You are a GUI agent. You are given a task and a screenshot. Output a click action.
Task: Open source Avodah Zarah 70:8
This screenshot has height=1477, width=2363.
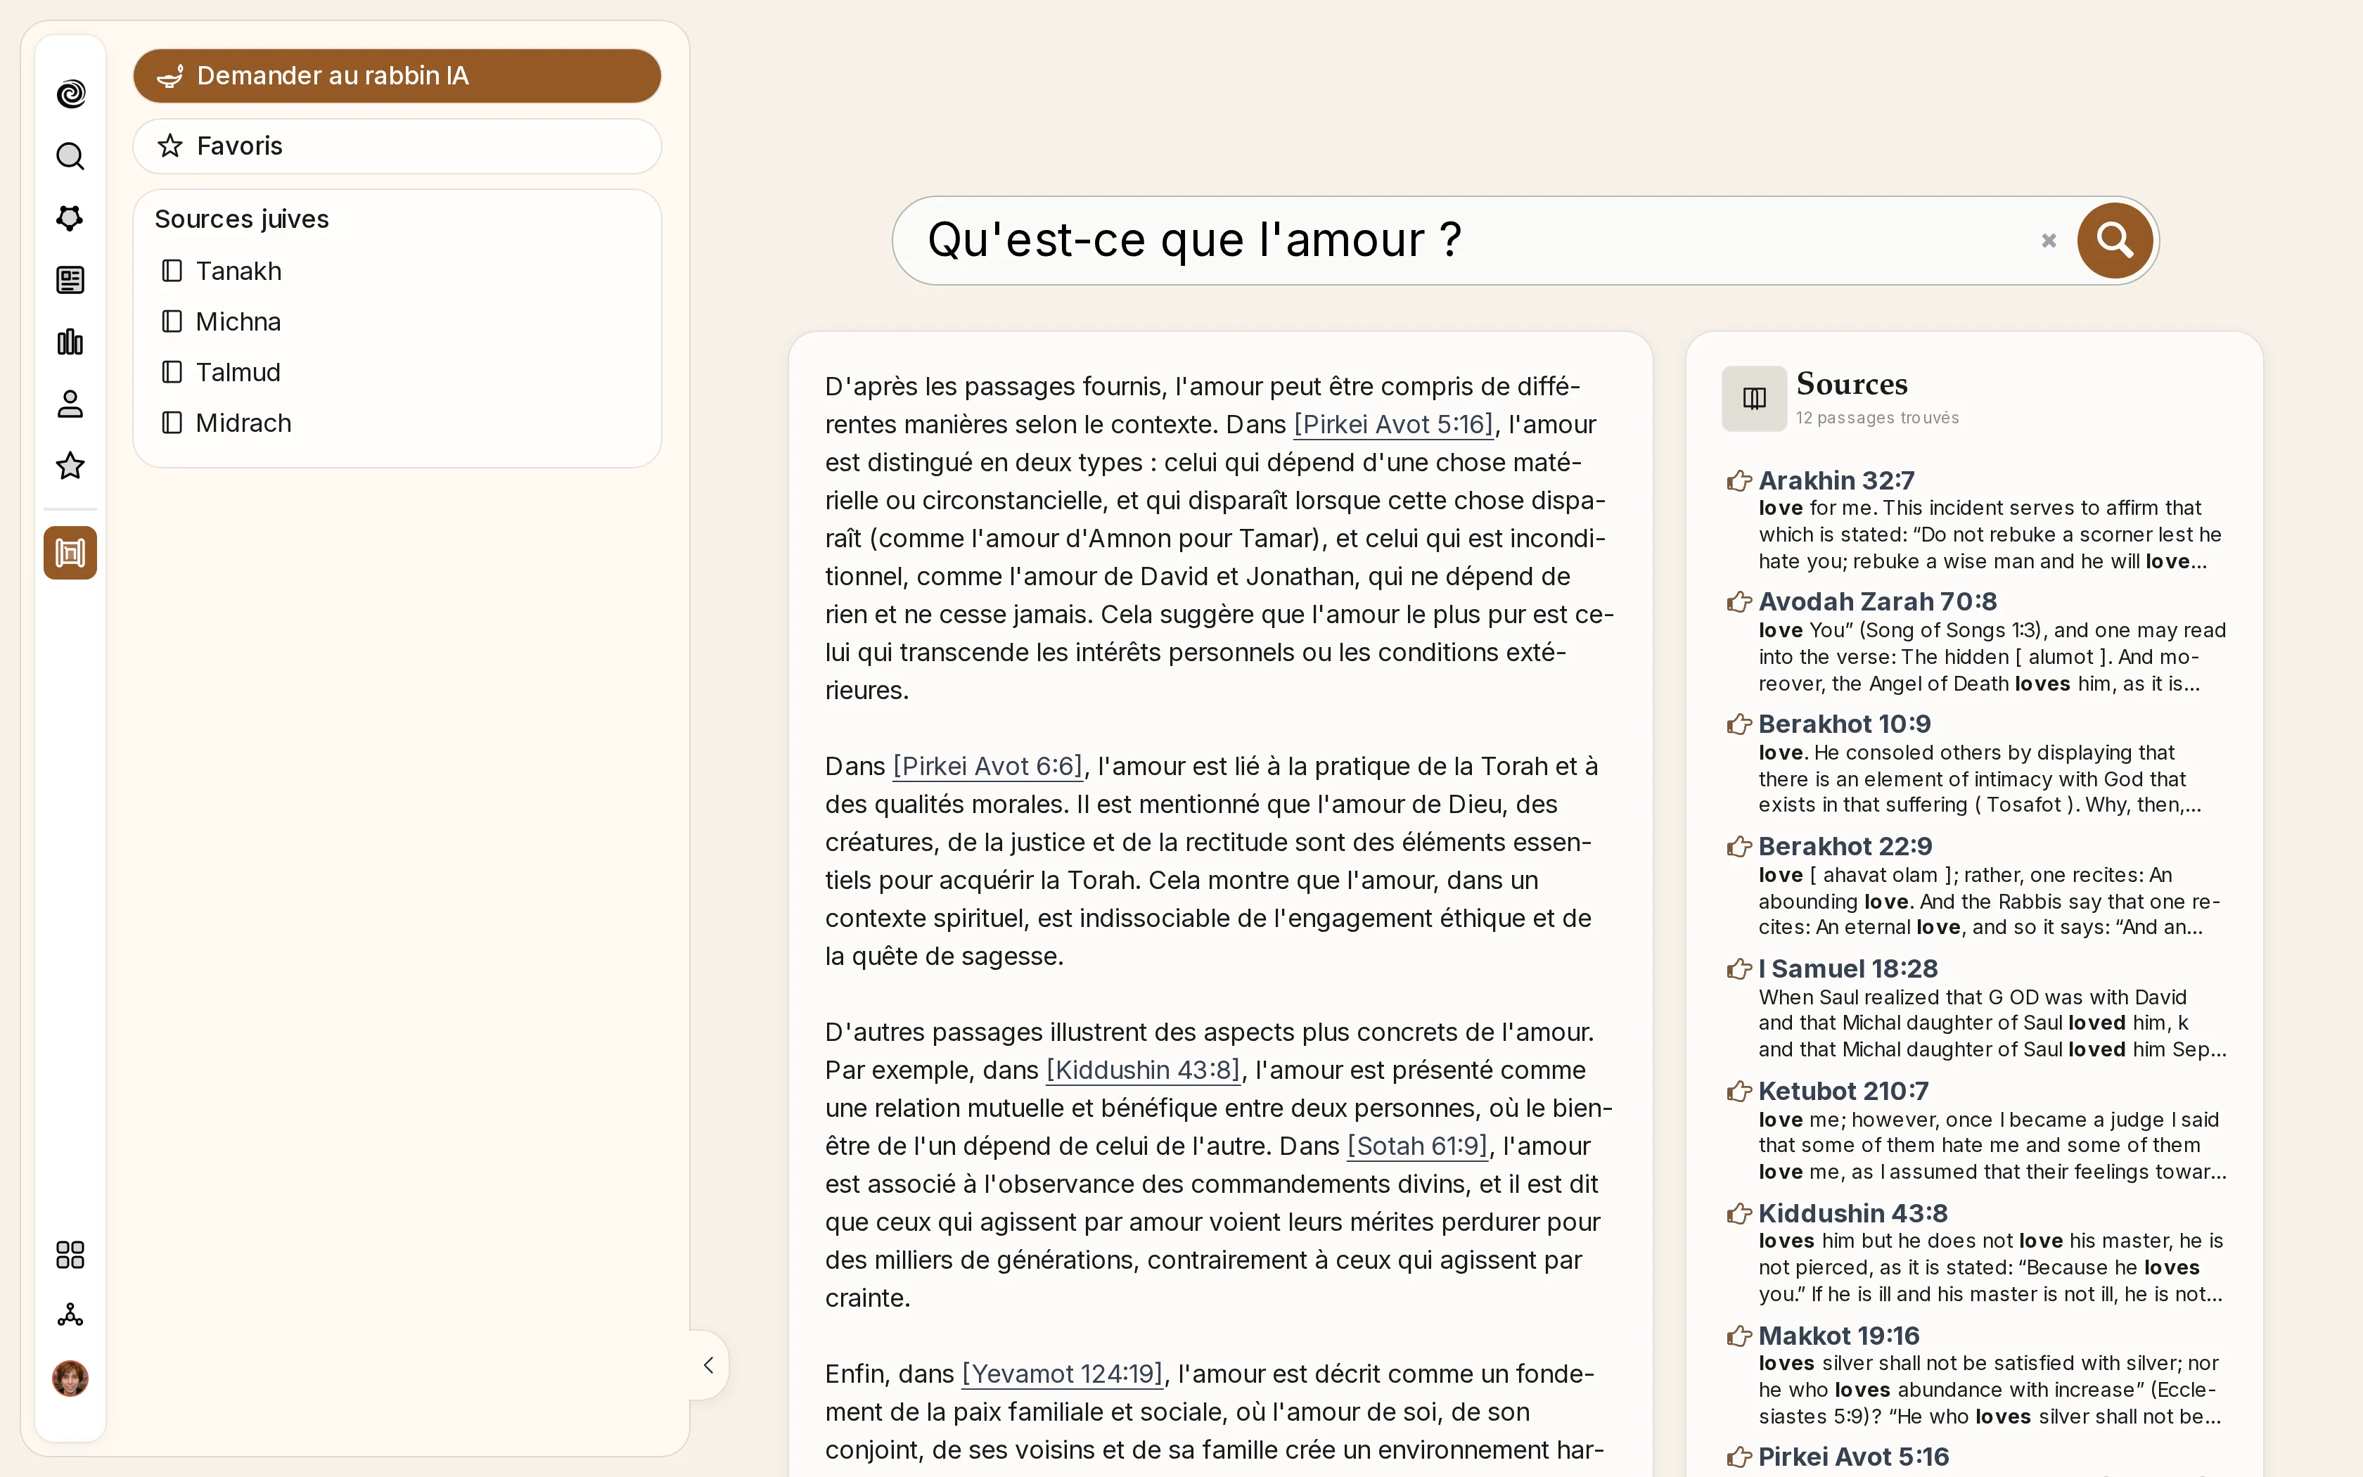click(1878, 602)
